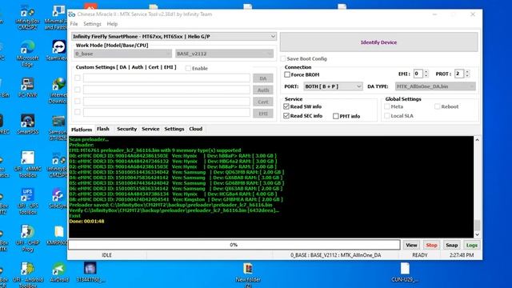Click View button
Screen dimensions: 512x288
point(411,245)
